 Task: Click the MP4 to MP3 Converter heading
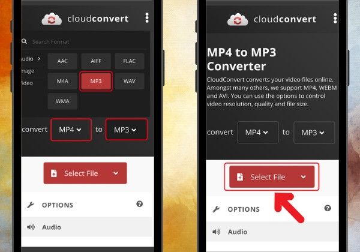click(242, 59)
